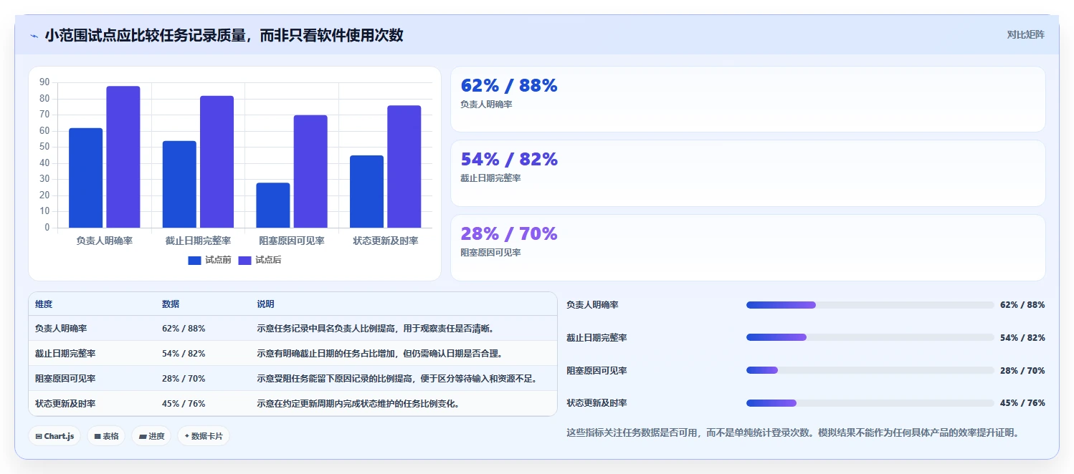The image size is (1074, 474).
Task: Click the 试点前 bar for 状态更新及时率
Action: [366, 191]
